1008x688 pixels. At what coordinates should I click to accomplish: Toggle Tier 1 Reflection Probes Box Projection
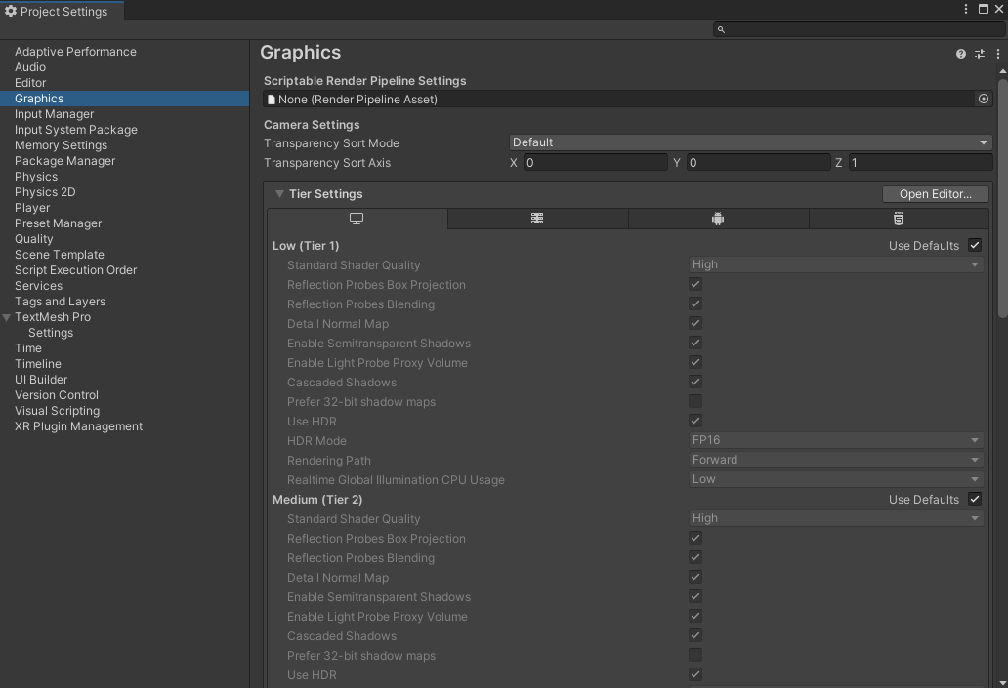coord(694,284)
